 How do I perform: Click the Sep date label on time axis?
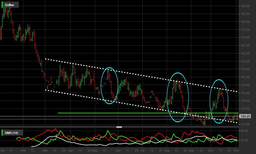tap(191, 150)
